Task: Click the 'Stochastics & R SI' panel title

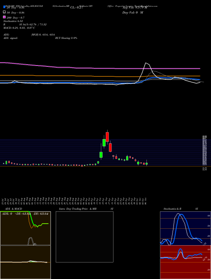Action: pos(181,209)
